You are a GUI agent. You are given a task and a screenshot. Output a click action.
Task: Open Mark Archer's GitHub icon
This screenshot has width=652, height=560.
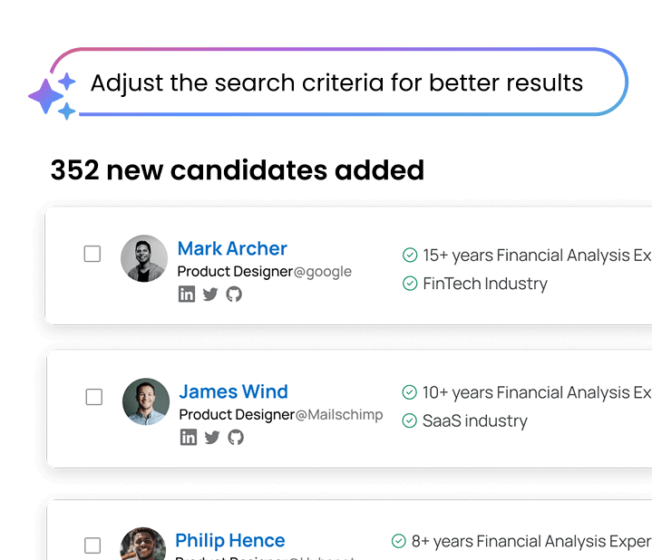pos(234,294)
